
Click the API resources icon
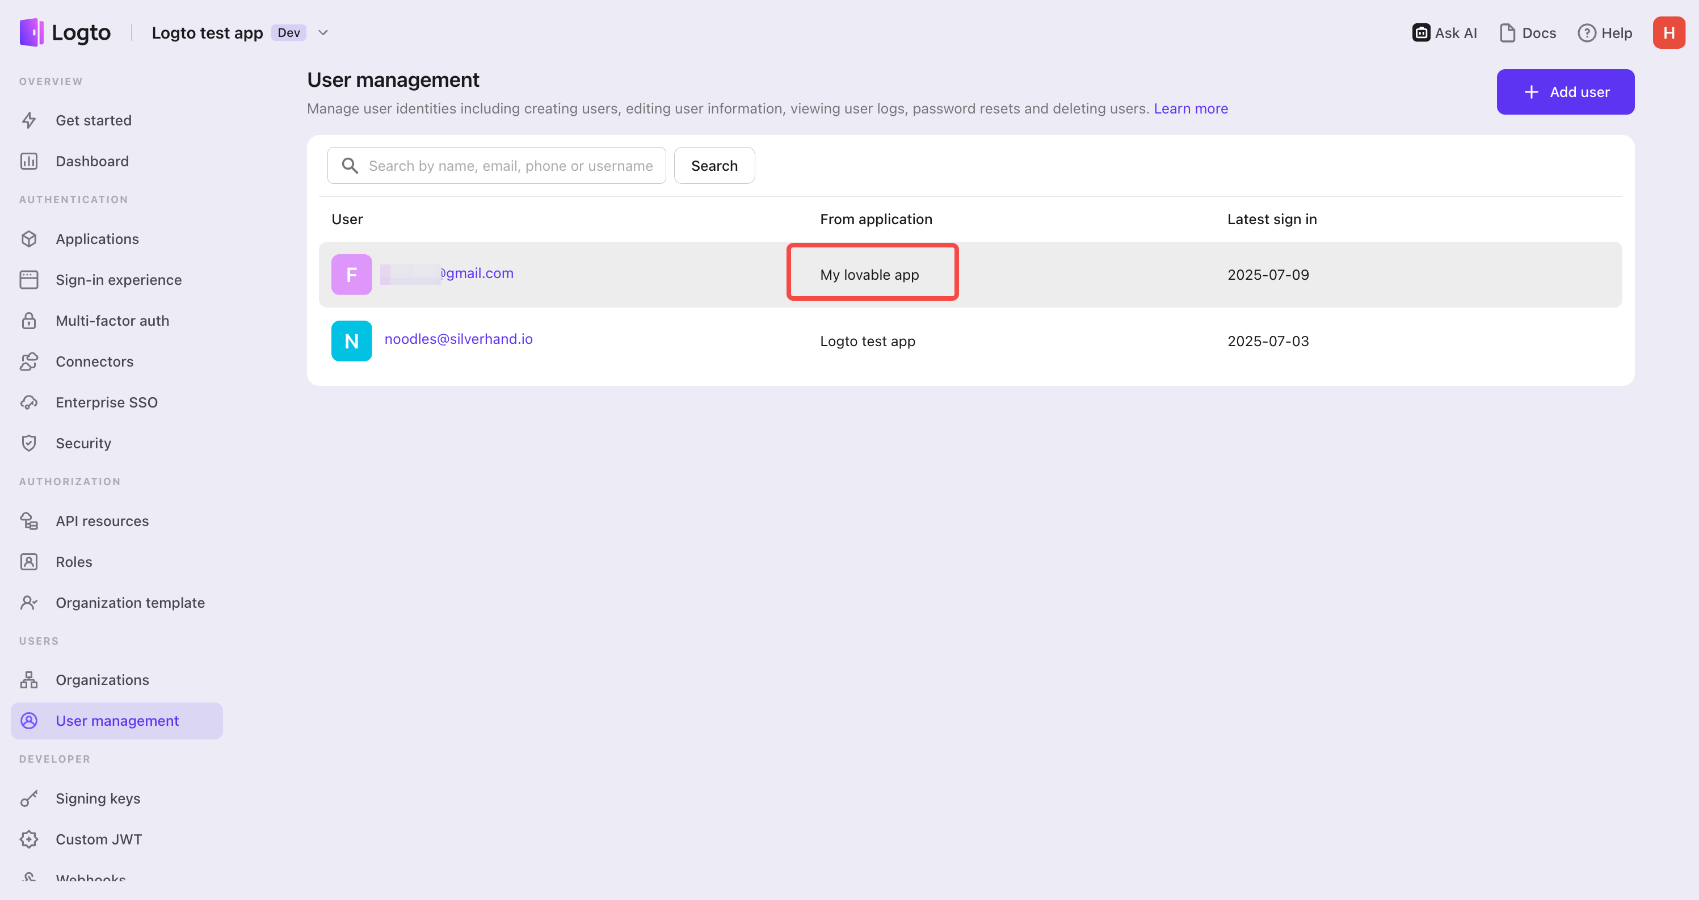(29, 521)
